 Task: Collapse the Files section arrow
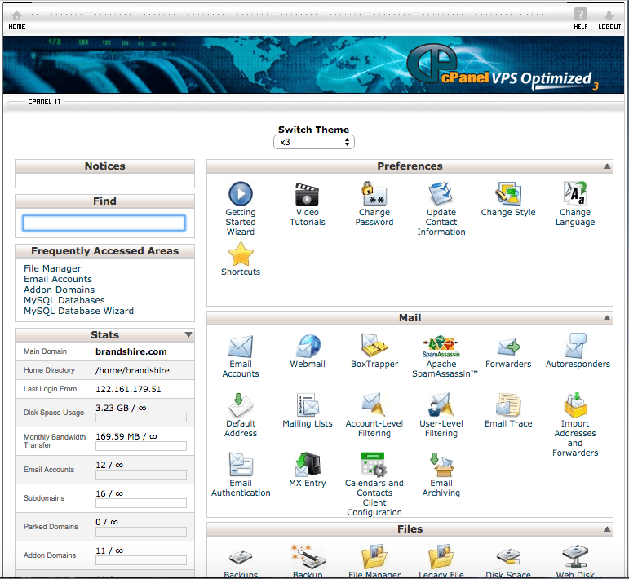coord(607,529)
